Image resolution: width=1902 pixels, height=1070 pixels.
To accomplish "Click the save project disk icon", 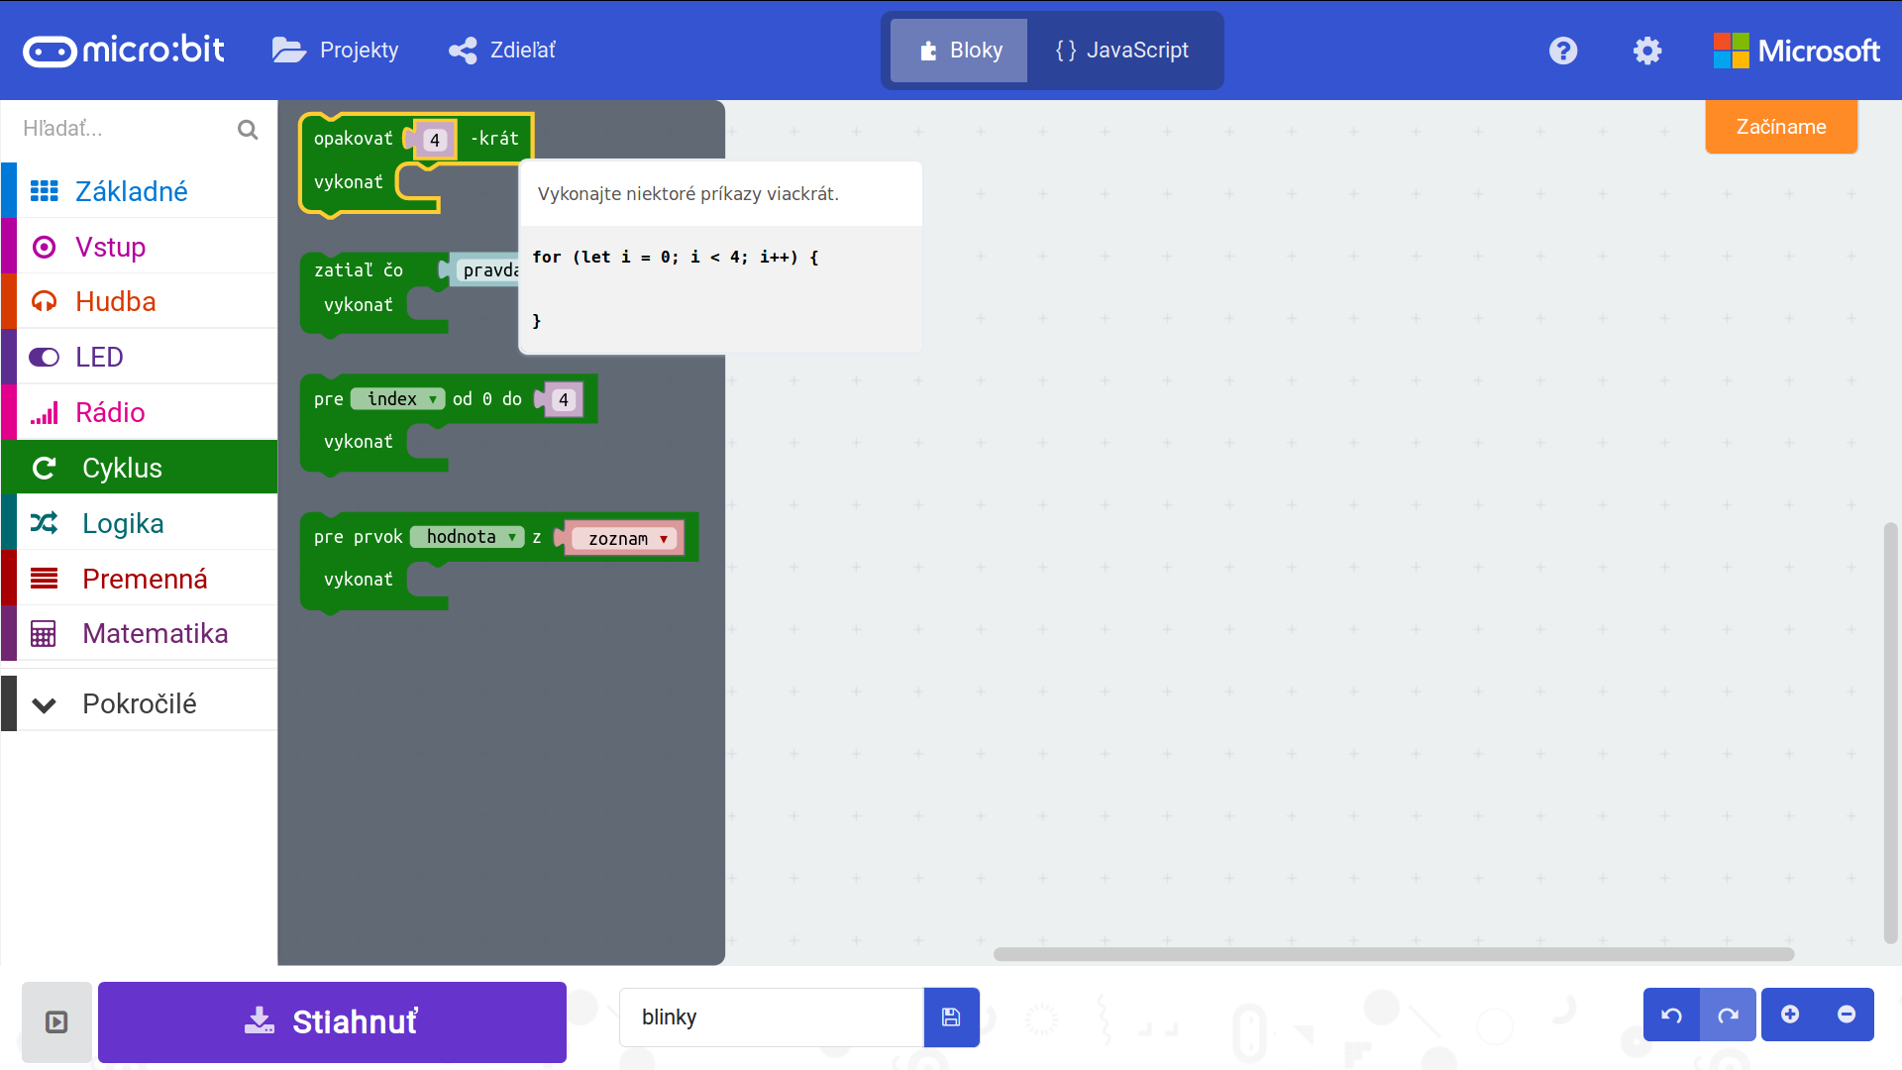I will (x=951, y=1016).
